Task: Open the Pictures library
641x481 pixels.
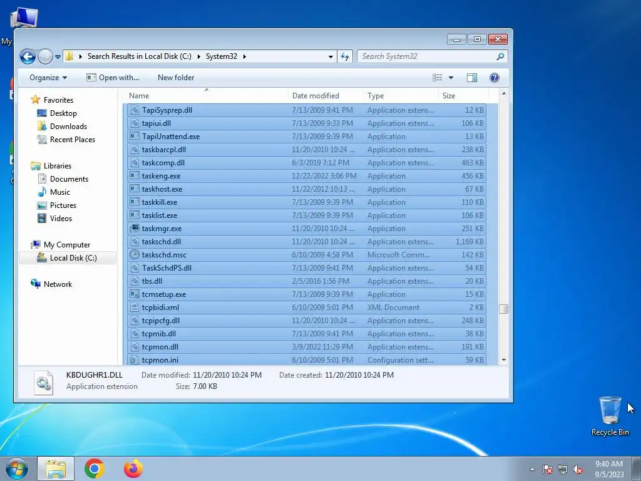Action: click(63, 205)
